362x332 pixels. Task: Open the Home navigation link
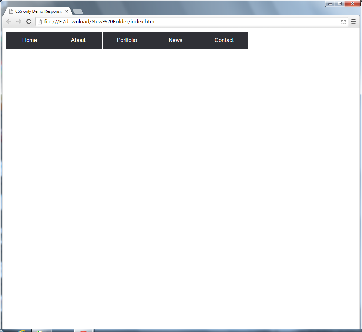pyautogui.click(x=30, y=40)
